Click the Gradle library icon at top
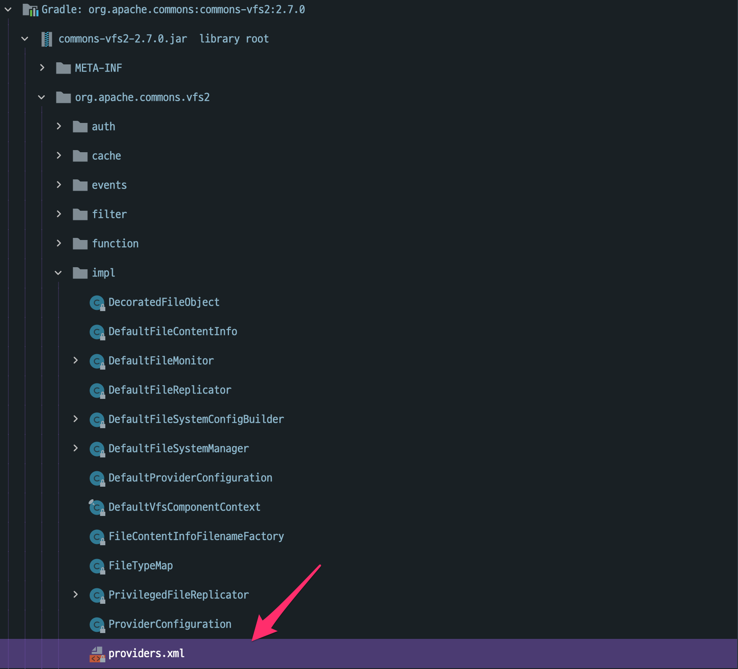This screenshot has height=669, width=738. coord(30,10)
